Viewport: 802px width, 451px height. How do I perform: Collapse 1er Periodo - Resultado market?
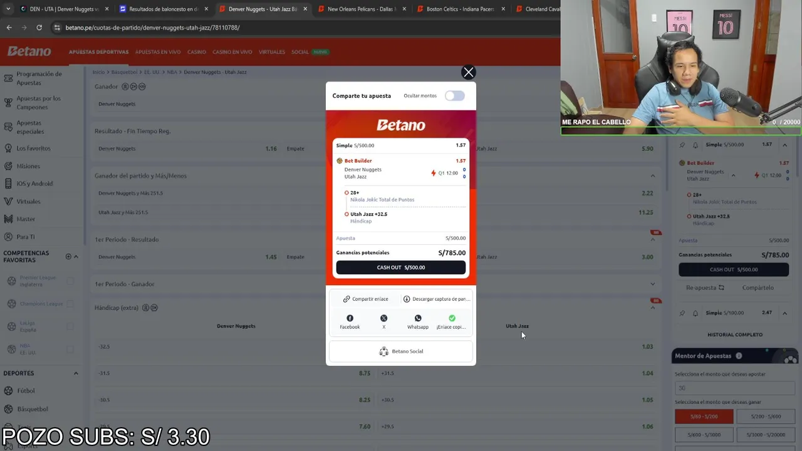(652, 240)
